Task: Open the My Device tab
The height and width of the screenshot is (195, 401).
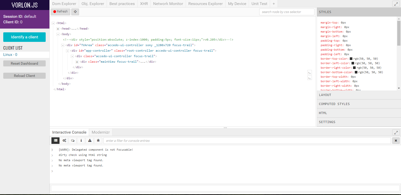Action: [237, 4]
